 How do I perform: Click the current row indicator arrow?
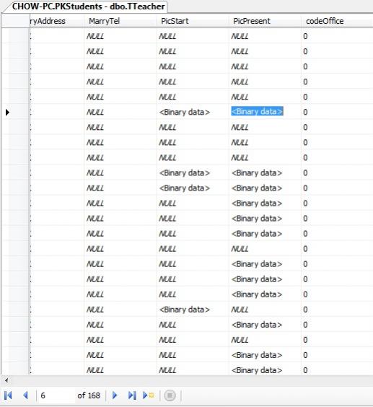point(7,112)
